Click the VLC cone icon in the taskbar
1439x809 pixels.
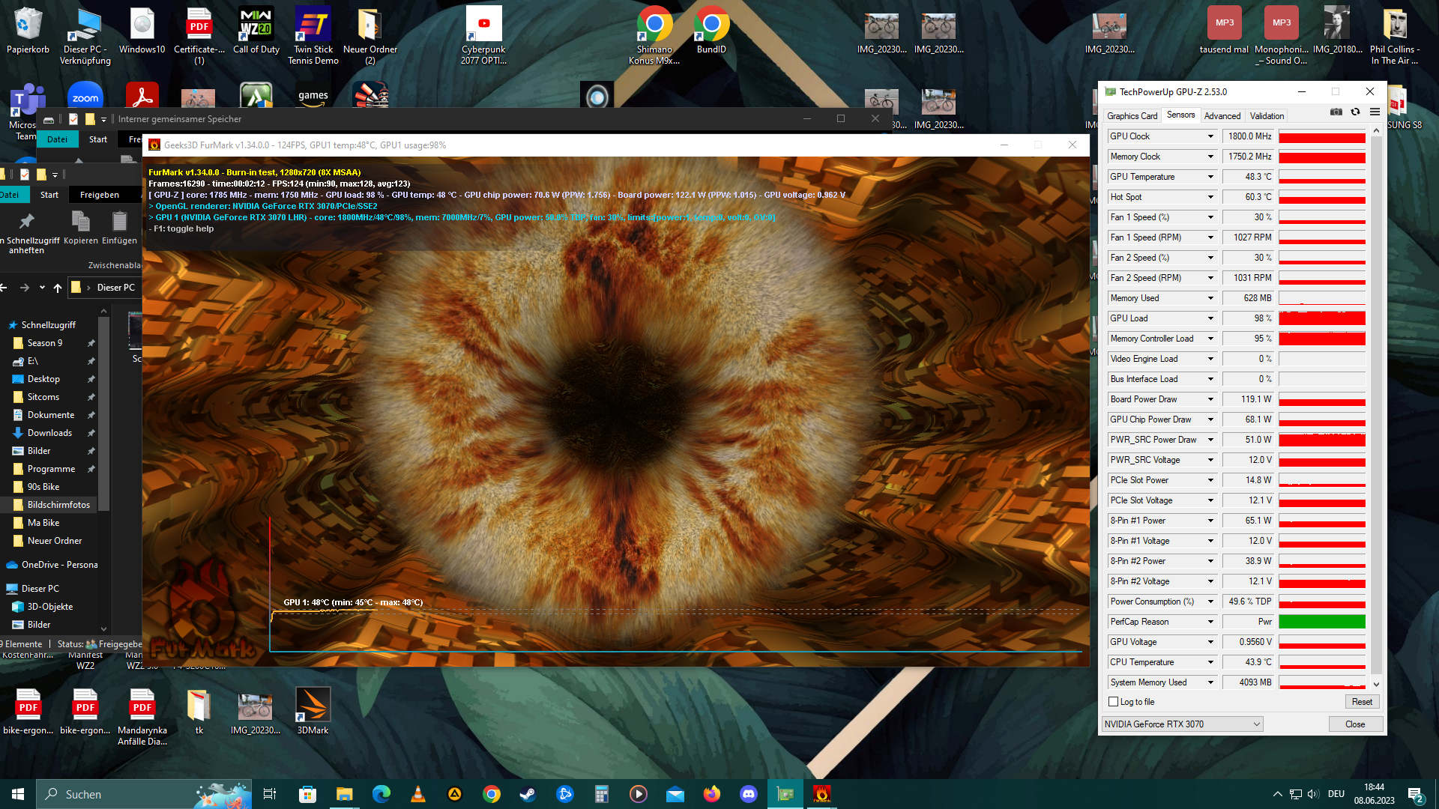coord(418,794)
